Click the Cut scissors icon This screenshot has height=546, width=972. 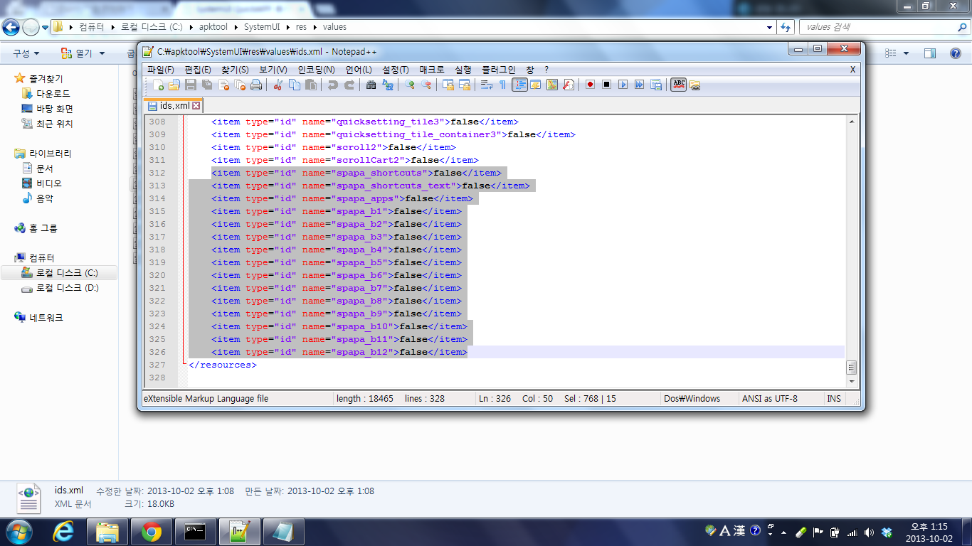(x=278, y=85)
